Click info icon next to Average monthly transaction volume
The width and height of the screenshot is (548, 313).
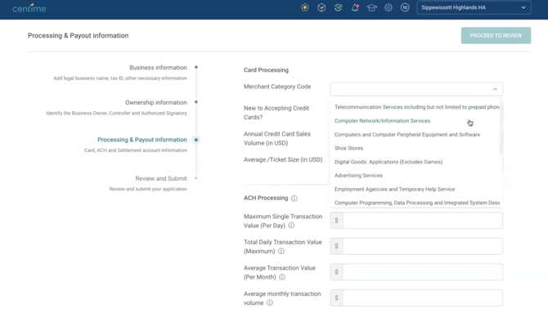(269, 303)
